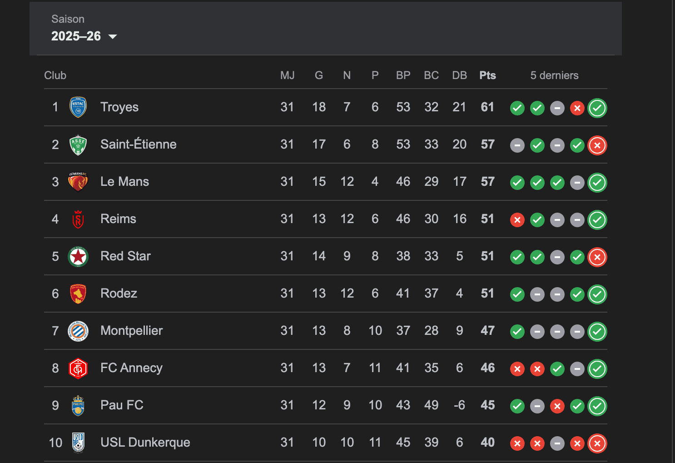Click the Saint-Étienne club crest

click(x=78, y=145)
